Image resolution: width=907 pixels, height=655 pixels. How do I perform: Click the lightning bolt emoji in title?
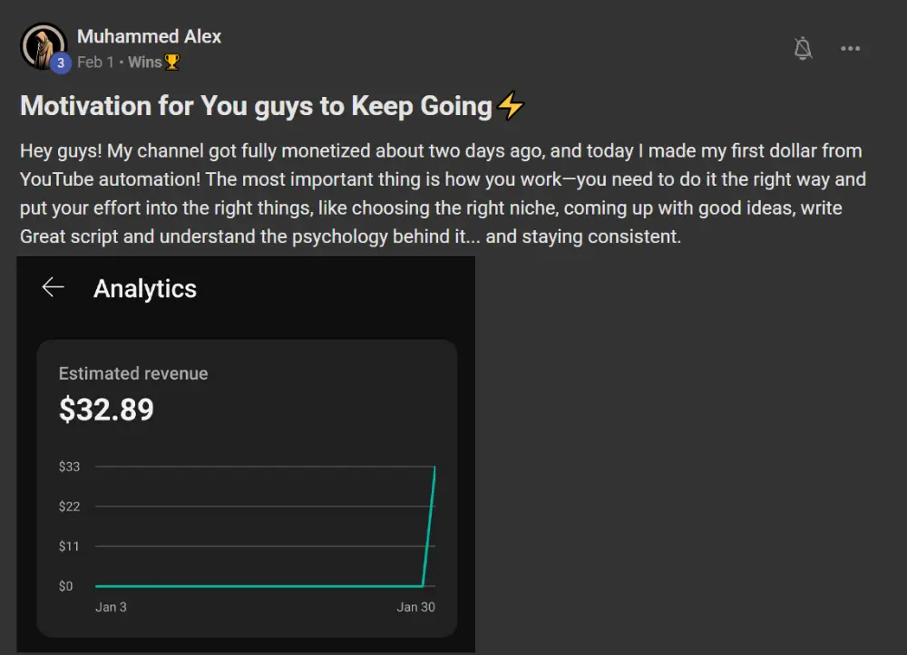tap(511, 106)
